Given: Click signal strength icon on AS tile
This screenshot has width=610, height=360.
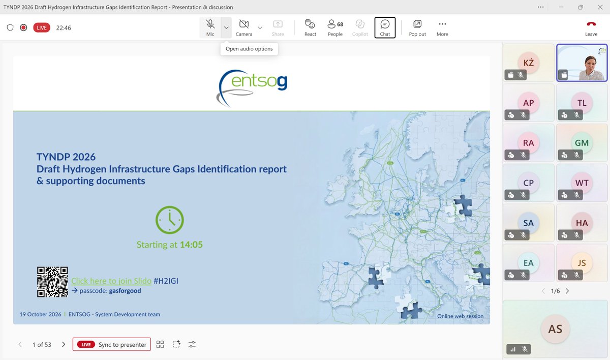Looking at the screenshot, I should tap(512, 349).
